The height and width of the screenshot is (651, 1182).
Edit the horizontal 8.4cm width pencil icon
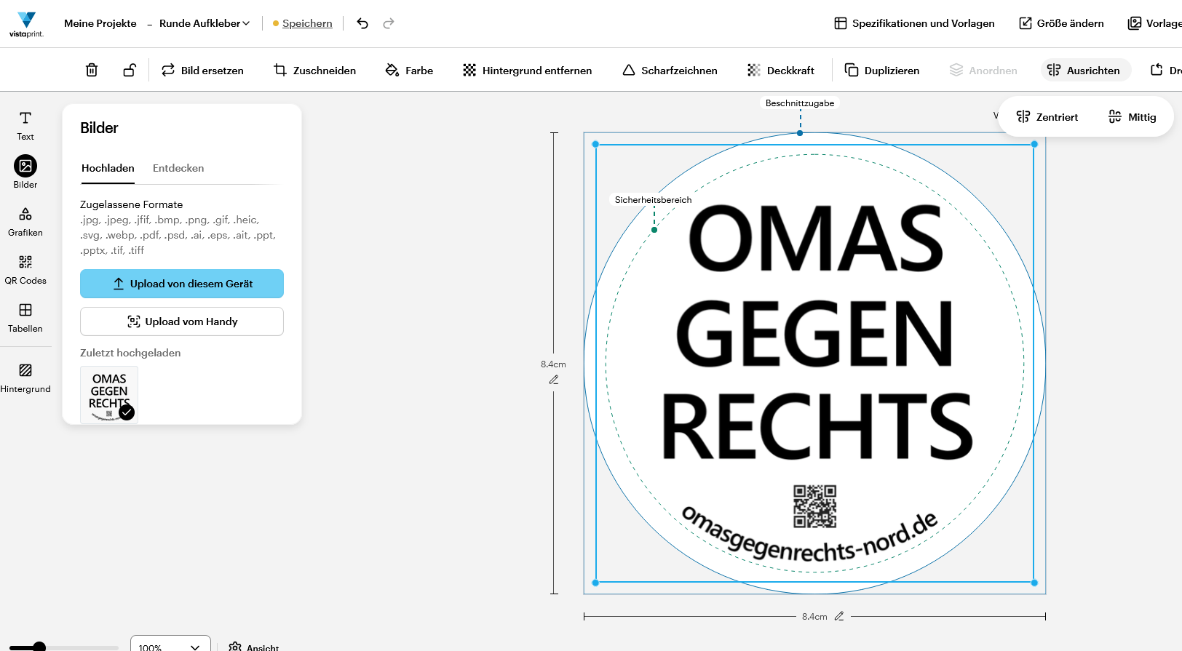click(x=839, y=616)
